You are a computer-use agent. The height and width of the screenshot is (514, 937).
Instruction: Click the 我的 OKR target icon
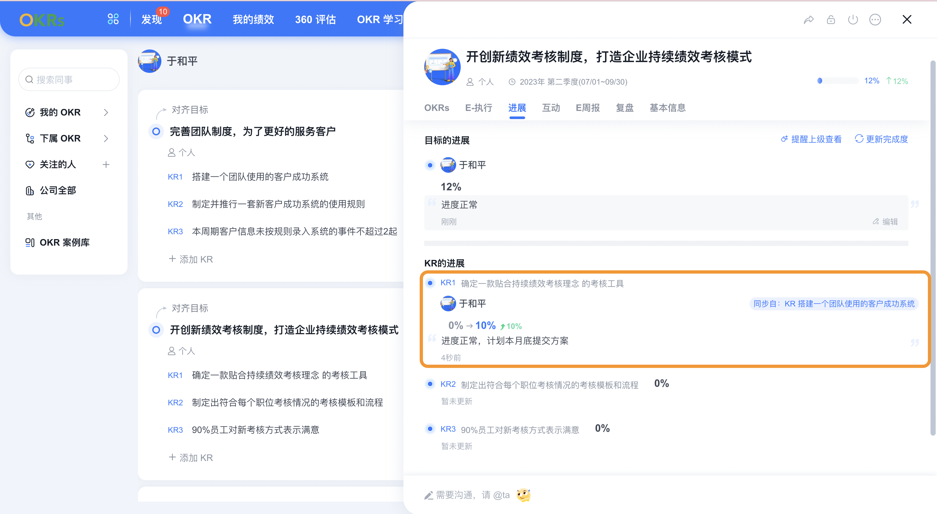(x=30, y=113)
